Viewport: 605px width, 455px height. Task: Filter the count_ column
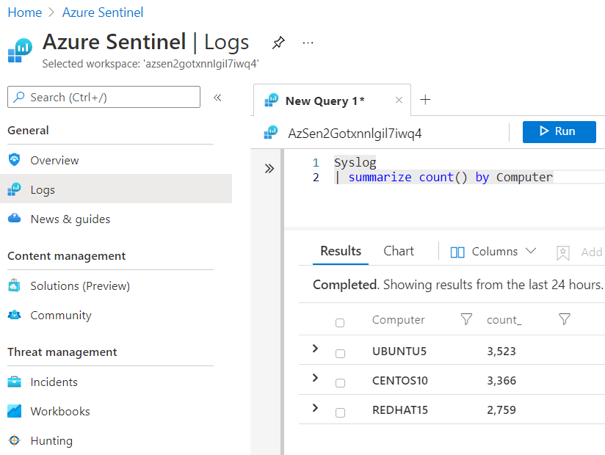(x=565, y=319)
